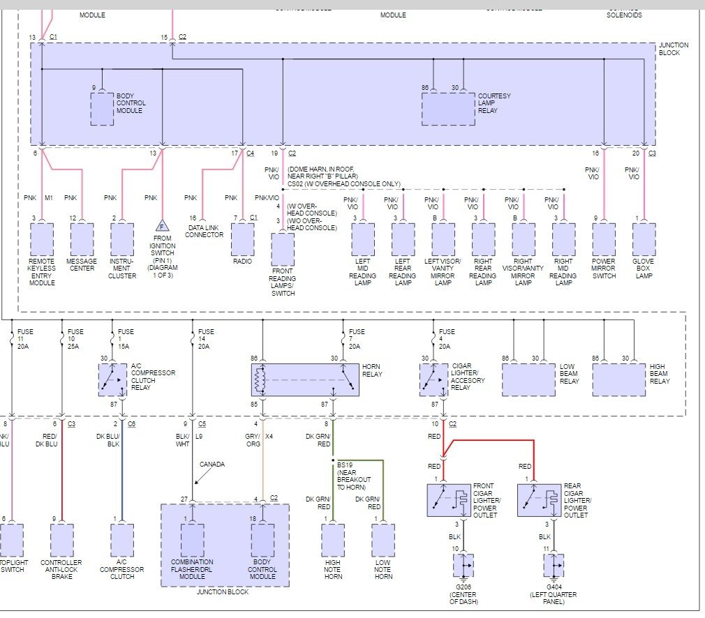Select the High Beam Relay box
The image size is (705, 618).
618,379
